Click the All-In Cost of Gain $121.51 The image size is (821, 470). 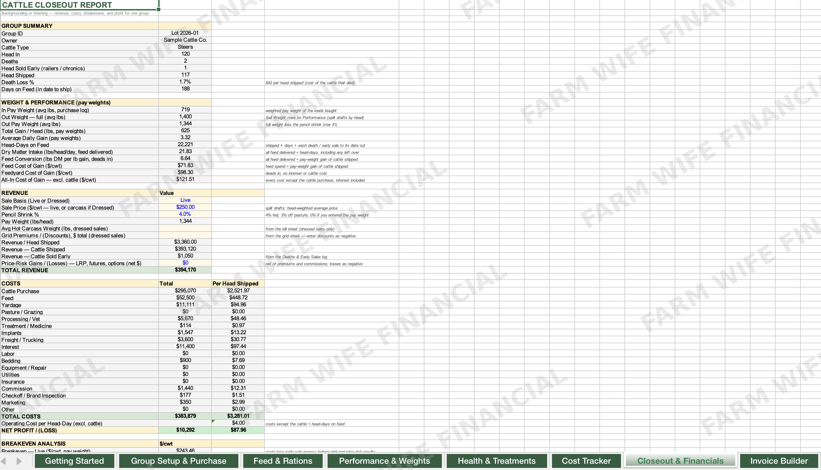185,179
